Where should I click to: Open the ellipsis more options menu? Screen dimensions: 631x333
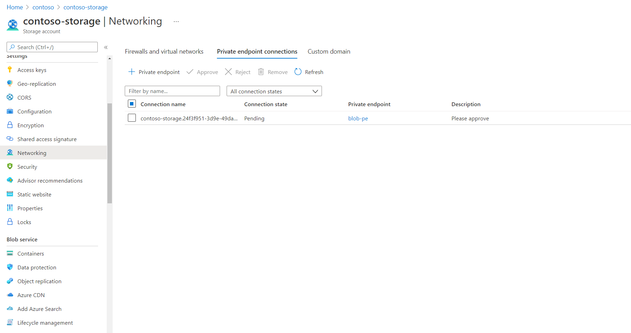176,21
